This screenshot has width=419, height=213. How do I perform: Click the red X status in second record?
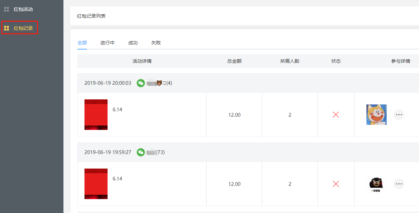pos(336,184)
